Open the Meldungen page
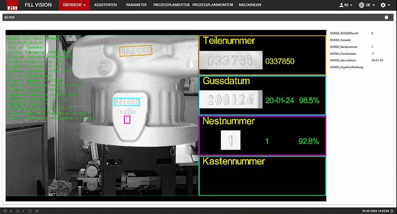 pyautogui.click(x=249, y=5)
